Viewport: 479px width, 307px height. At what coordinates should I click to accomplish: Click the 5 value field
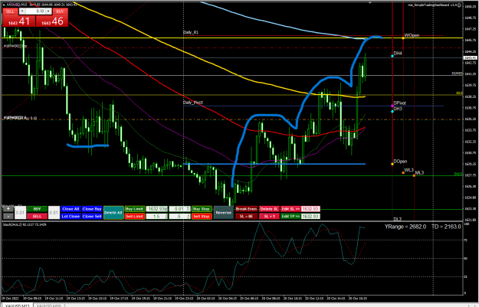[x=179, y=216]
